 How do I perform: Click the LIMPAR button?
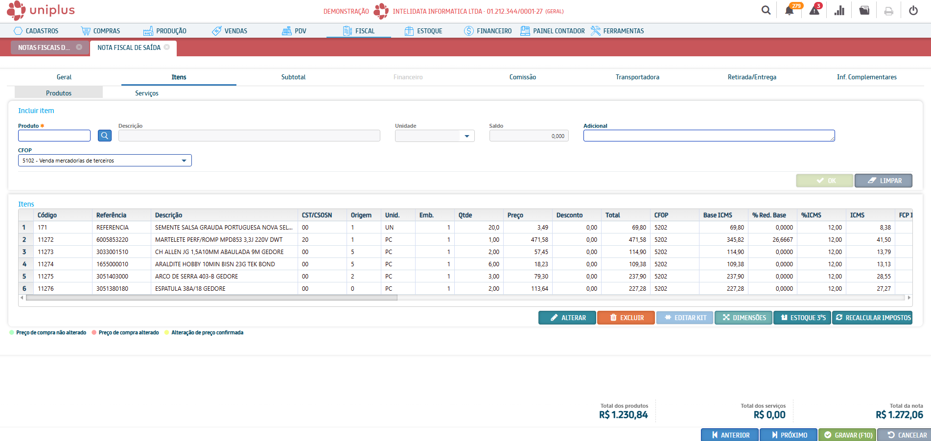point(884,181)
